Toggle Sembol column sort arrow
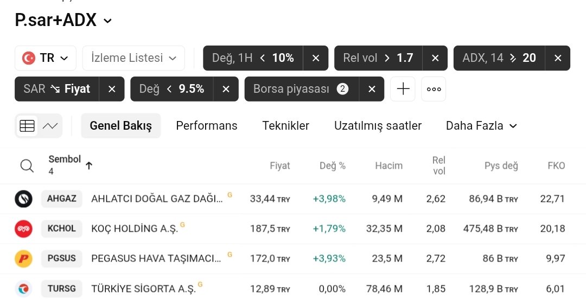The width and height of the screenshot is (586, 299). point(89,166)
